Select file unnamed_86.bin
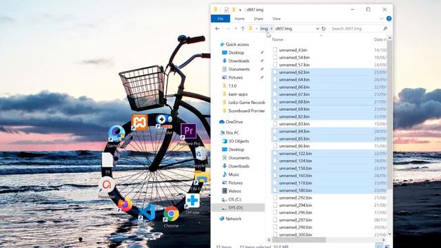Viewport: 441px width, 248px height. pos(294,146)
